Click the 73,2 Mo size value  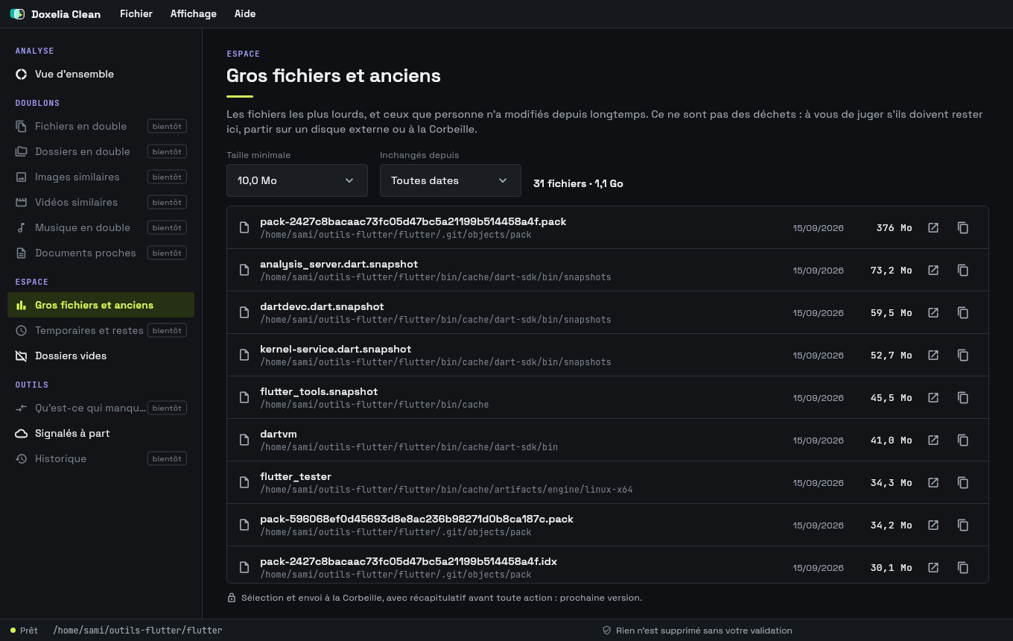tap(892, 271)
